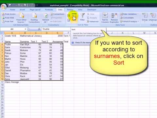Open the Insert ribbon tab
The width and height of the screenshot is (157, 118).
(x=22, y=10)
